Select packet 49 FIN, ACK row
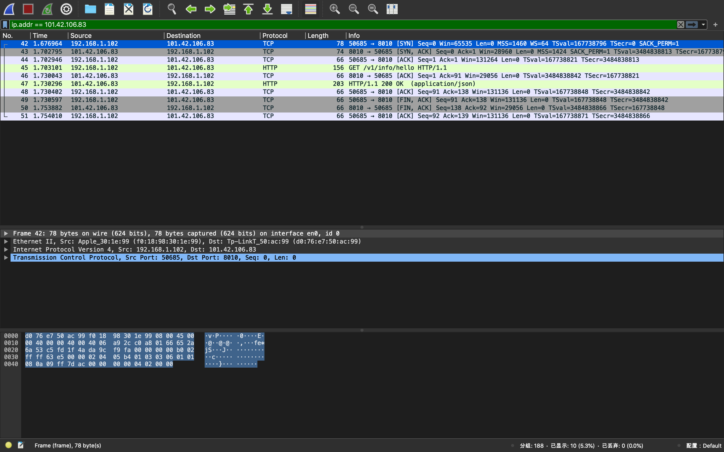 pyautogui.click(x=362, y=100)
